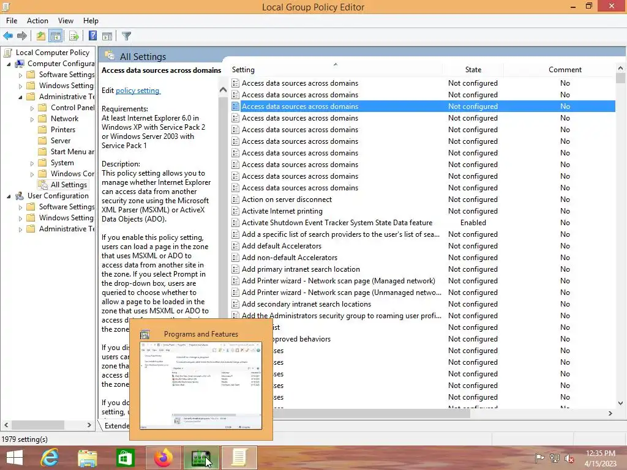Select Windows Settings under User Configuration

(x=66, y=218)
